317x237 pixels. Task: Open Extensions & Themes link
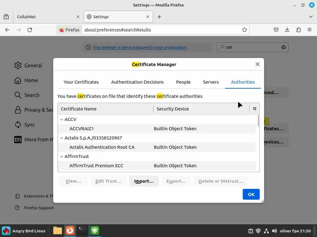34,196
